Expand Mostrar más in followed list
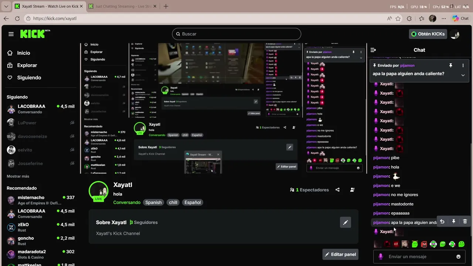Viewport: 473px width, 266px height. click(18, 176)
